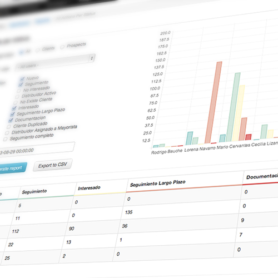Click the red bar for Mario Cervantes
The width and height of the screenshot is (278, 278).
pyautogui.click(x=249, y=137)
